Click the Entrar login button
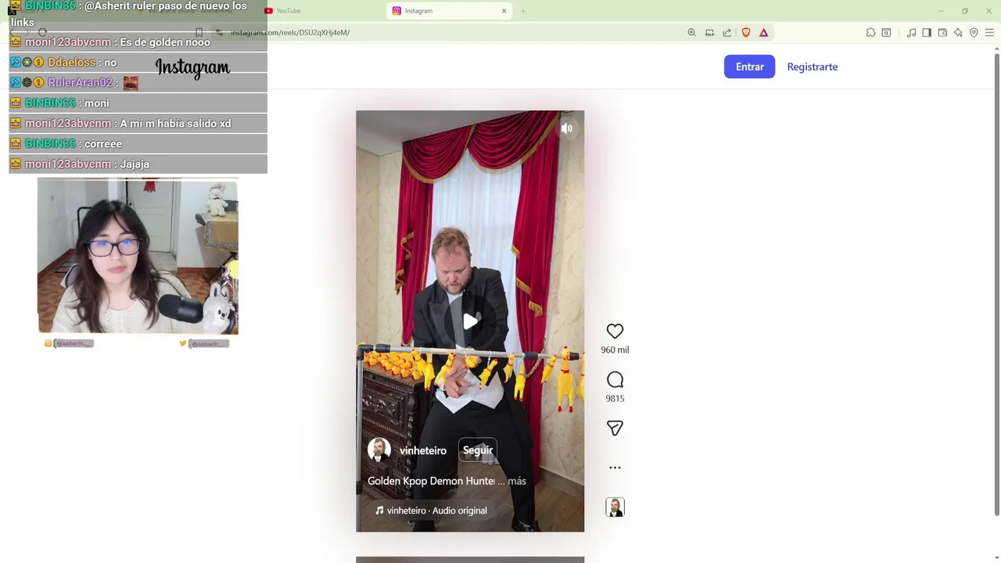1001x563 pixels. tap(749, 66)
